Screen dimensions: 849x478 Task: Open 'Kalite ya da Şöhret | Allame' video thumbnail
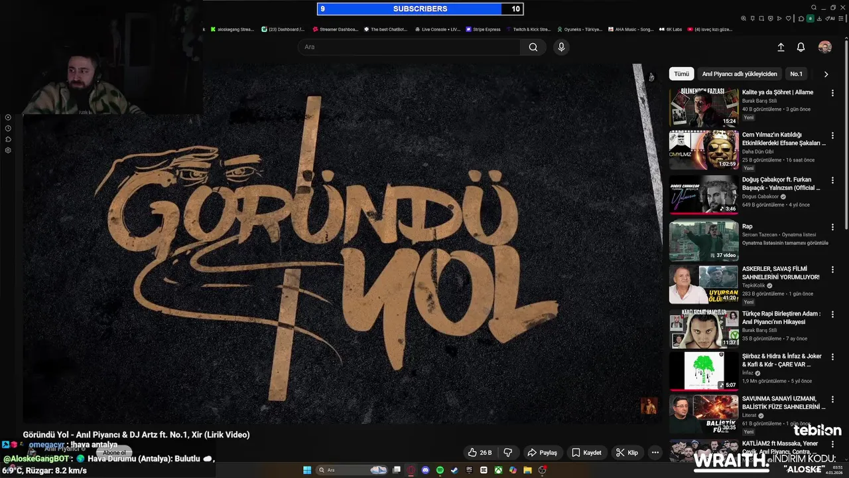[x=704, y=108]
